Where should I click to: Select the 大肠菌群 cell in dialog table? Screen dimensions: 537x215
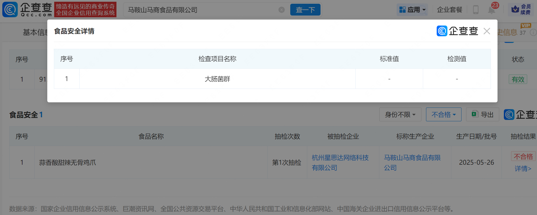pos(217,79)
